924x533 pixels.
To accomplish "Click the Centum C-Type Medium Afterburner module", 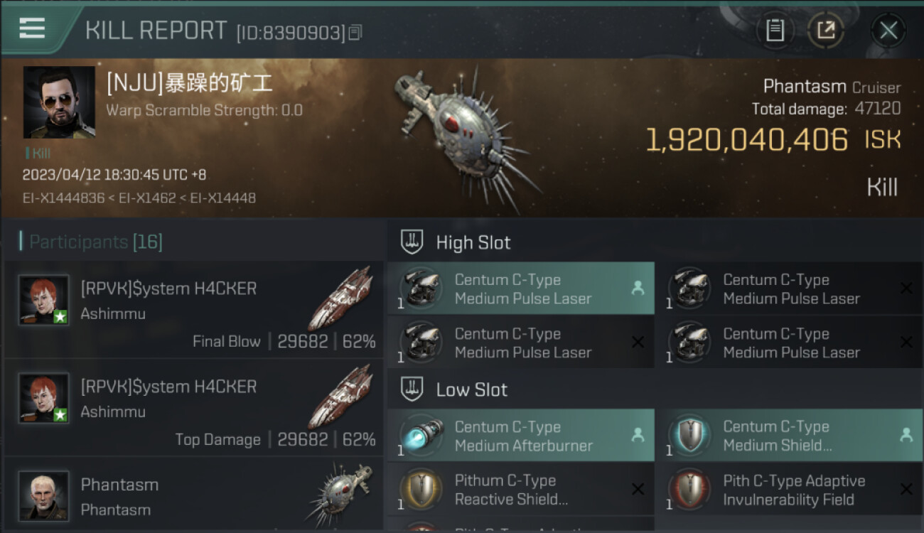I will pyautogui.click(x=521, y=436).
